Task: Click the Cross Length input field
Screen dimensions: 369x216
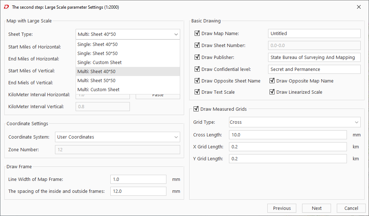Action: click(288, 135)
